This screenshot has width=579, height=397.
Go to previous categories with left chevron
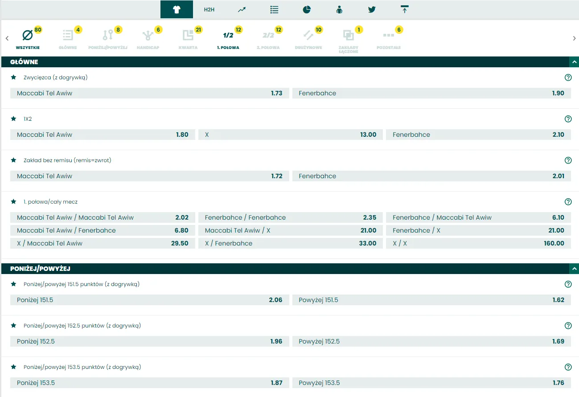click(x=7, y=38)
